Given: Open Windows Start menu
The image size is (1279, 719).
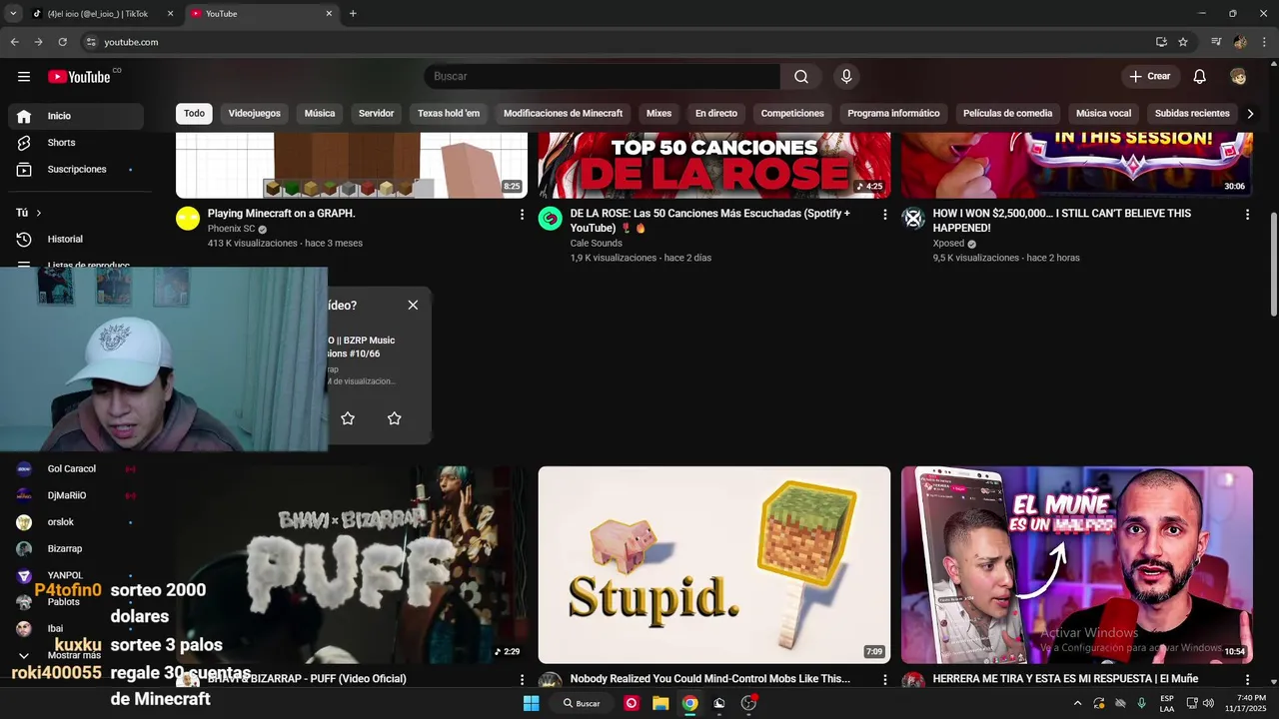Looking at the screenshot, I should 532,704.
